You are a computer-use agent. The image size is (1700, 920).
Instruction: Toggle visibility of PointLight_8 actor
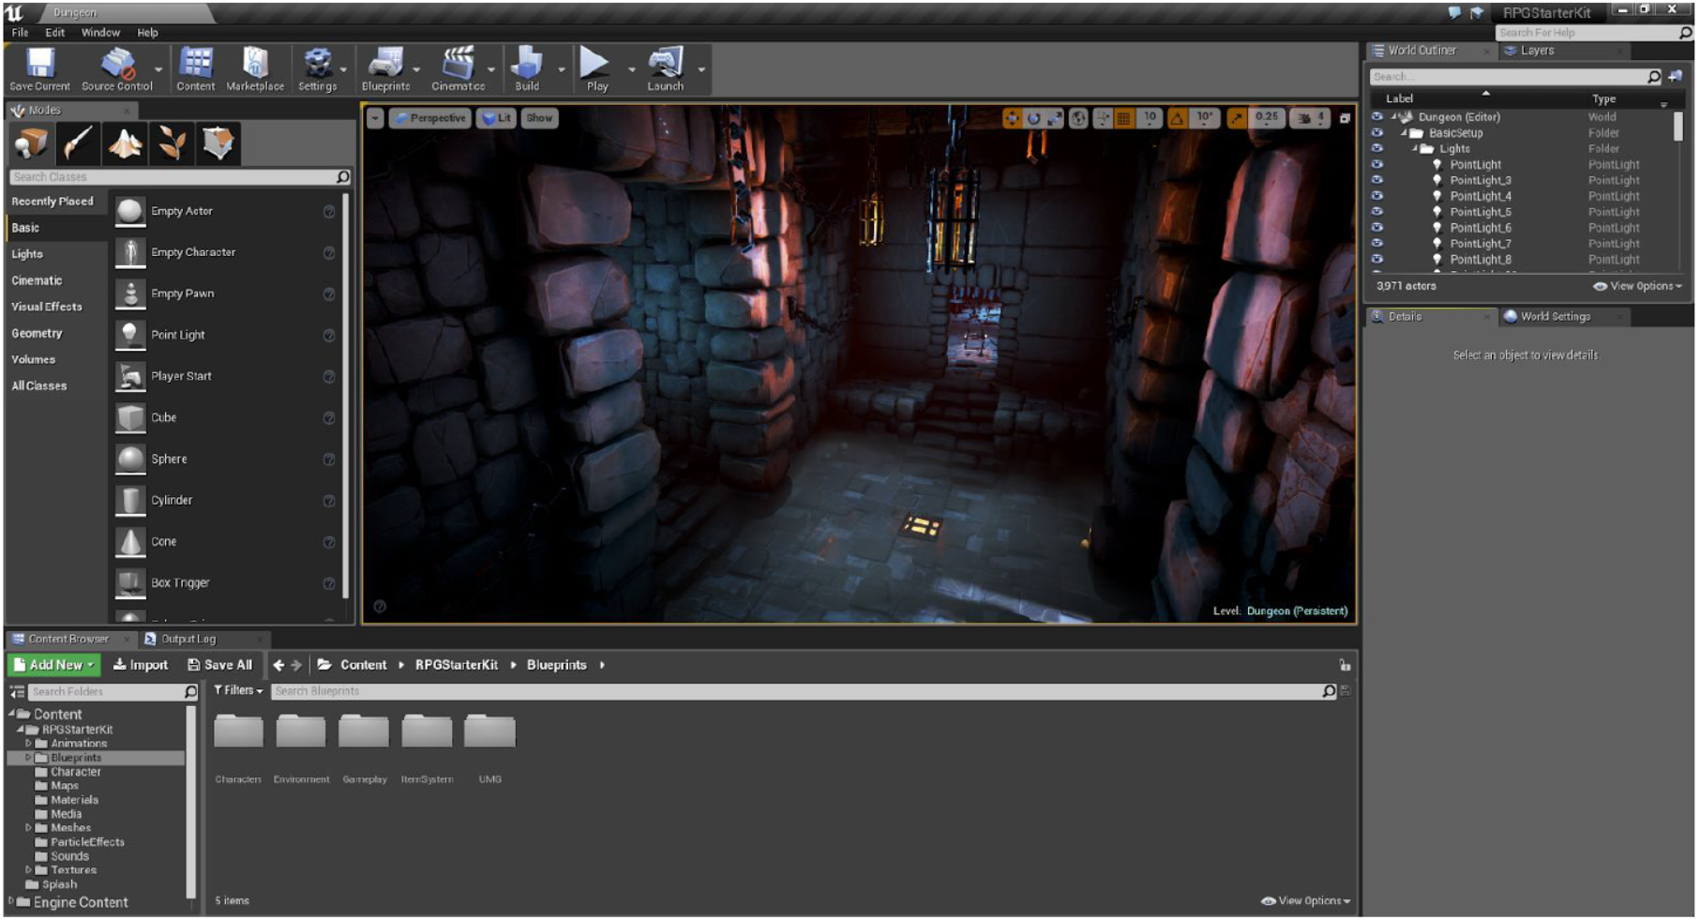[x=1377, y=259]
